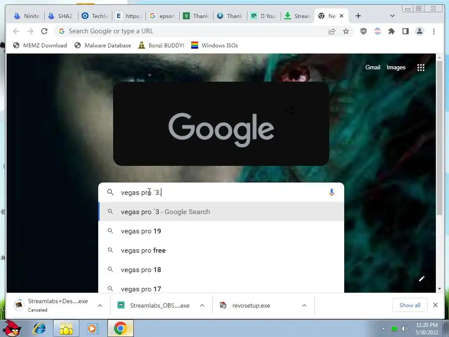Open the uBlock shield extension icon

point(363,31)
